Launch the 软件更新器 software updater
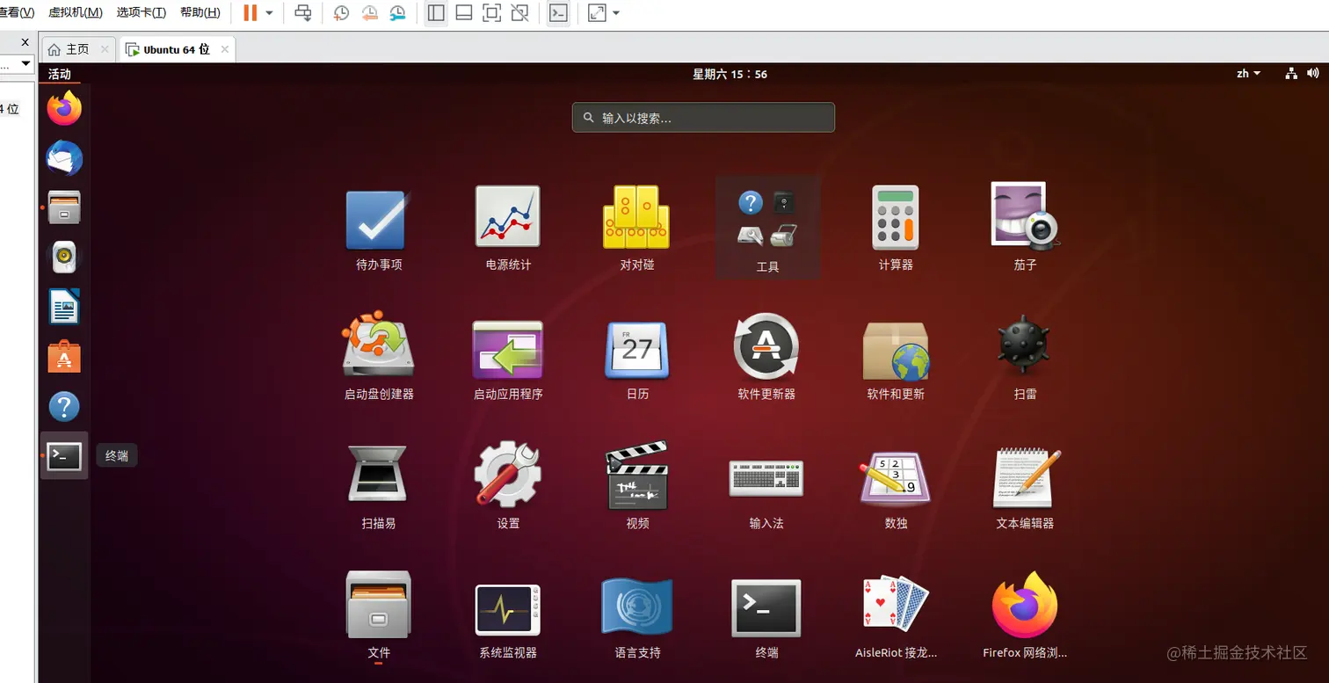1329x683 pixels. coord(766,358)
